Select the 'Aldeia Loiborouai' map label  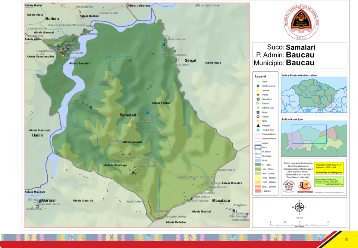[139, 6]
